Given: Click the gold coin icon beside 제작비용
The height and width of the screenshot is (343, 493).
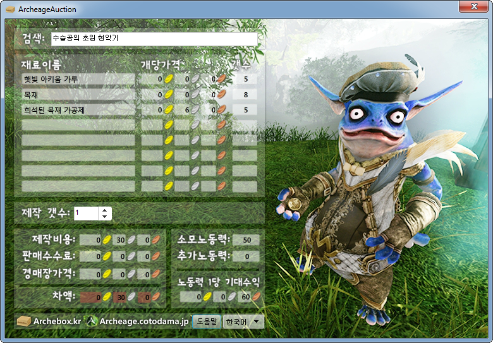Looking at the screenshot, I should [107, 240].
